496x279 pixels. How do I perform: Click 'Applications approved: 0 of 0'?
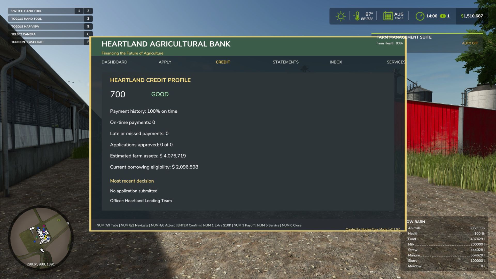click(x=141, y=145)
